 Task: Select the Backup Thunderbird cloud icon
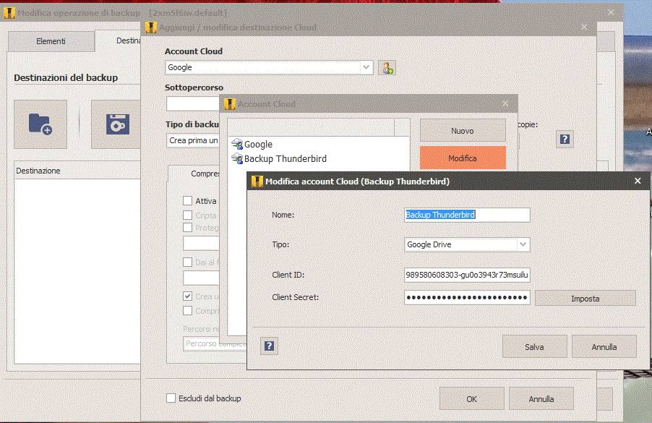(237, 158)
